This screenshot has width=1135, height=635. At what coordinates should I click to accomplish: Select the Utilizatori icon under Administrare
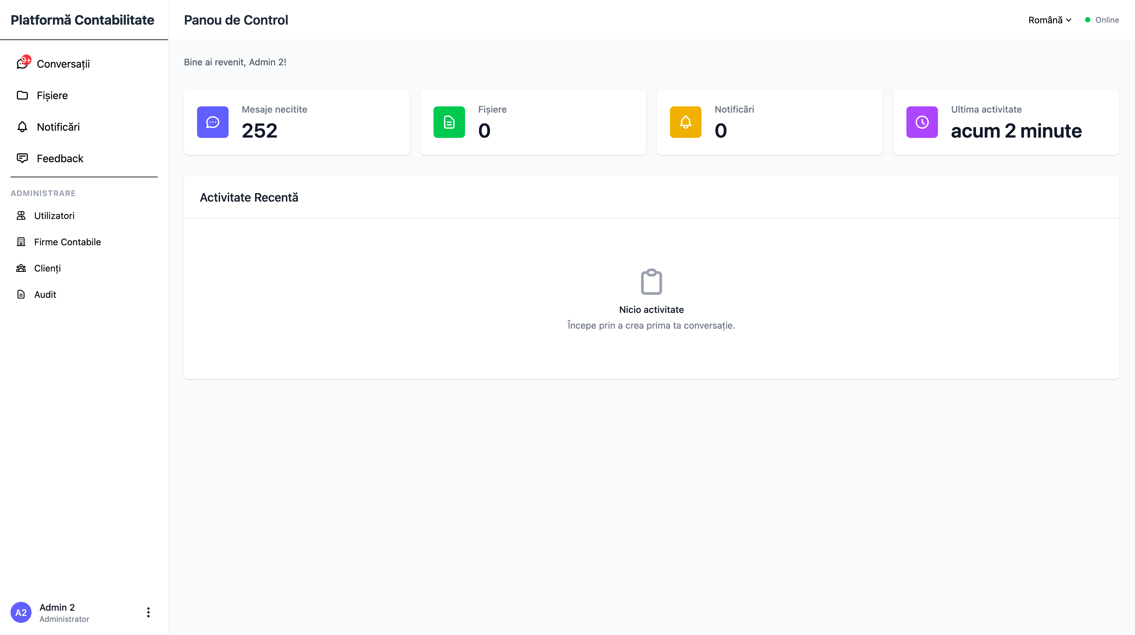pyautogui.click(x=21, y=215)
